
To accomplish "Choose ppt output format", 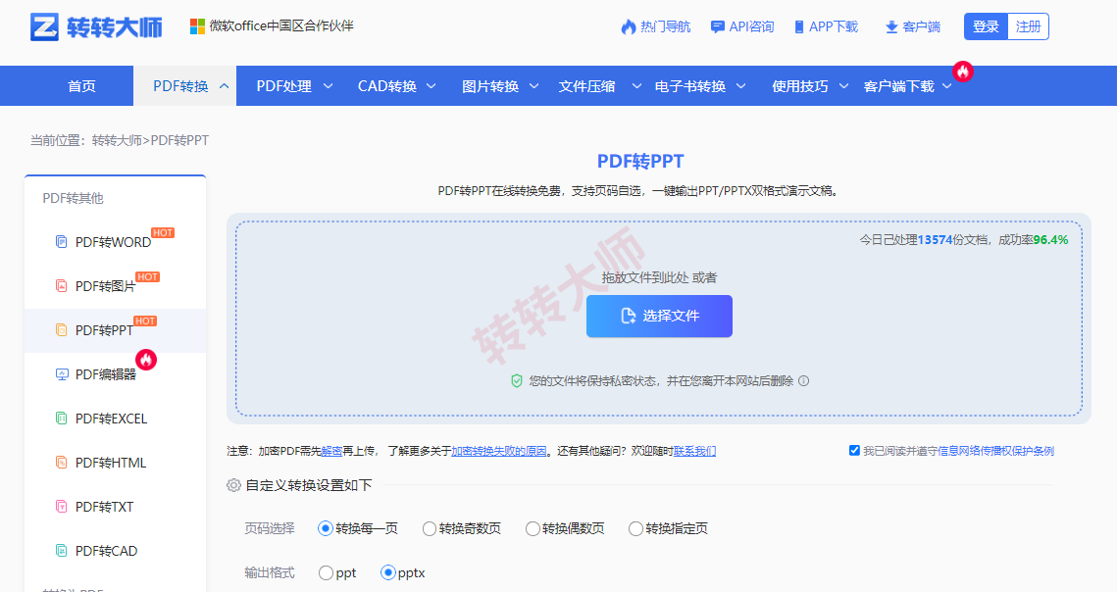I will (326, 572).
